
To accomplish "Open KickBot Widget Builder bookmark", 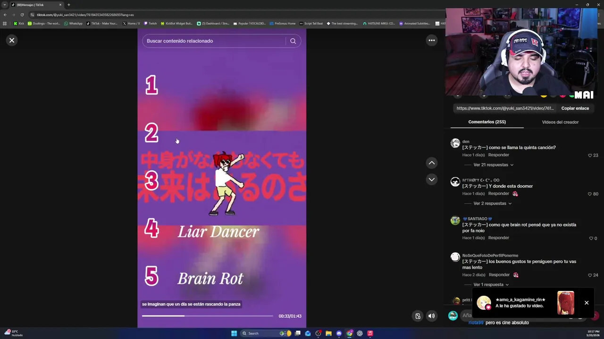I will click(176, 24).
